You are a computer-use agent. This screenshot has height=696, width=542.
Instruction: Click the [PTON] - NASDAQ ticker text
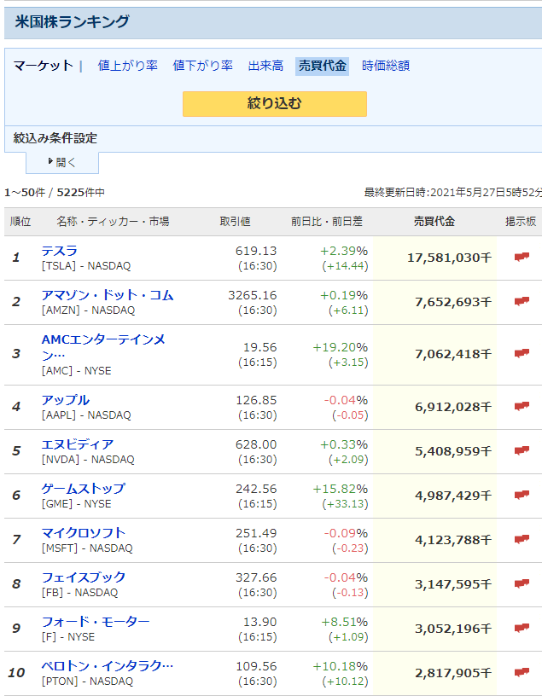(x=87, y=681)
